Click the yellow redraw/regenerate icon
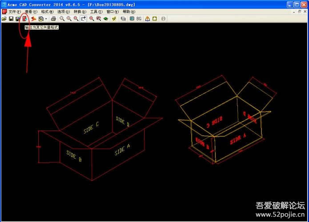 pyautogui.click(x=114, y=19)
